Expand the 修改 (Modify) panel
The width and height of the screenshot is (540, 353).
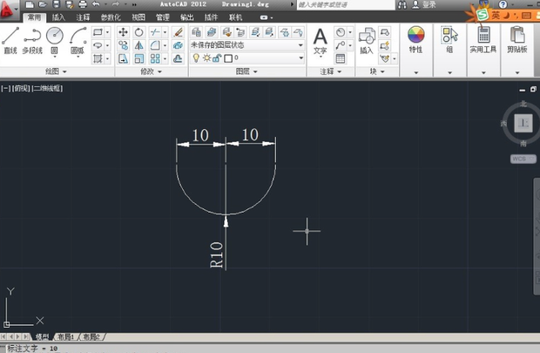click(151, 71)
